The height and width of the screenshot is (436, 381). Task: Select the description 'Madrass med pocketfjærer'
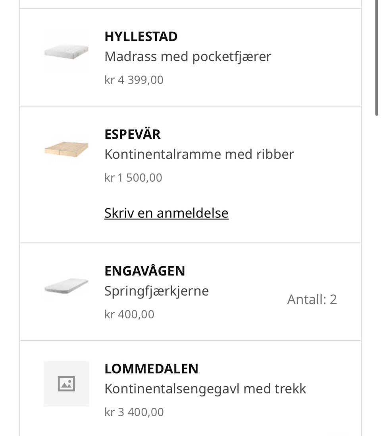(x=188, y=56)
